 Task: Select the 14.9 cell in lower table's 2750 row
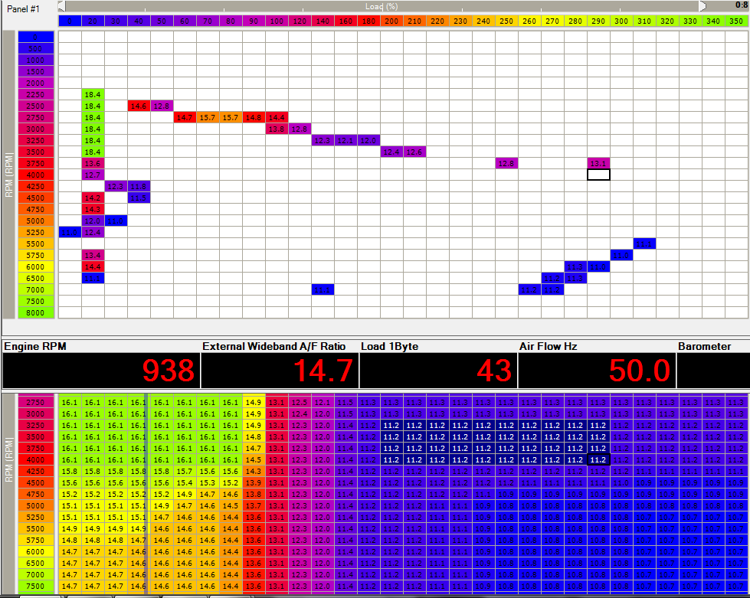254,402
